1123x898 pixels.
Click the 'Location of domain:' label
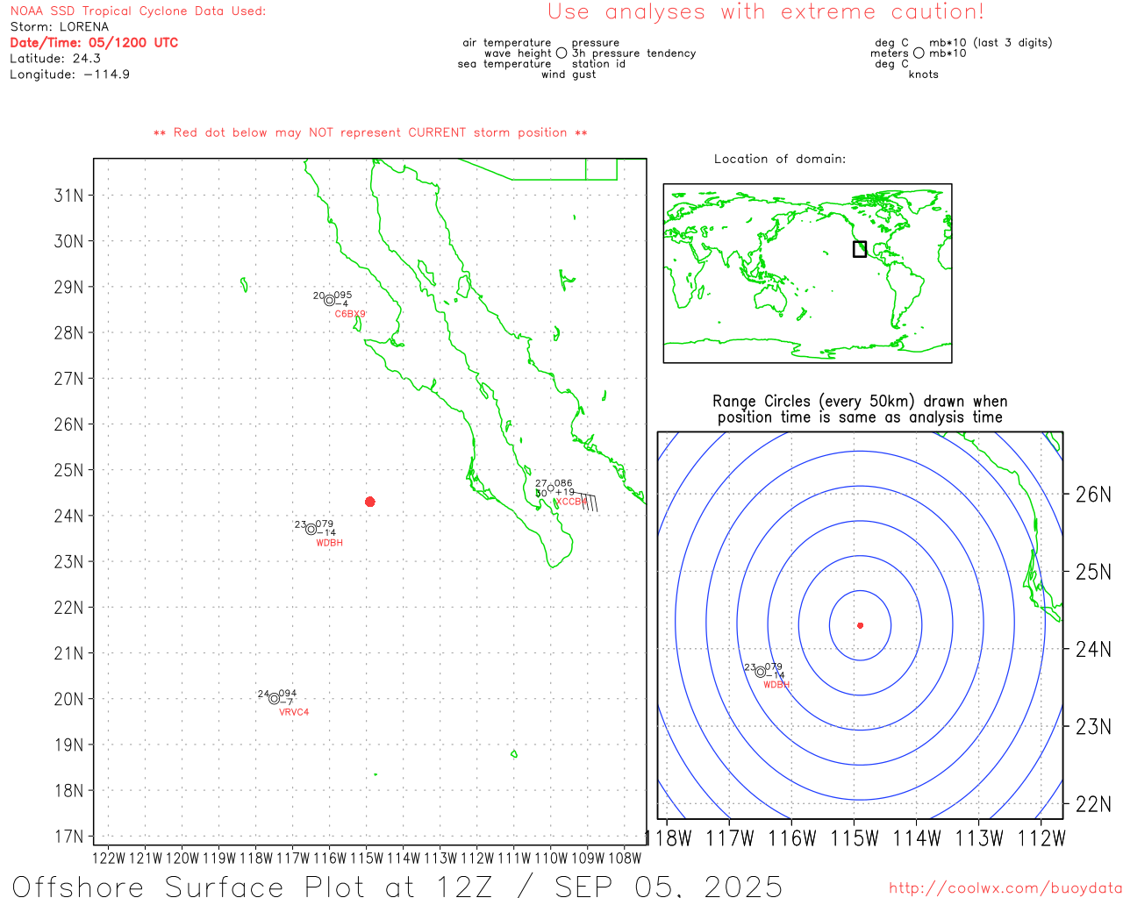click(x=780, y=159)
